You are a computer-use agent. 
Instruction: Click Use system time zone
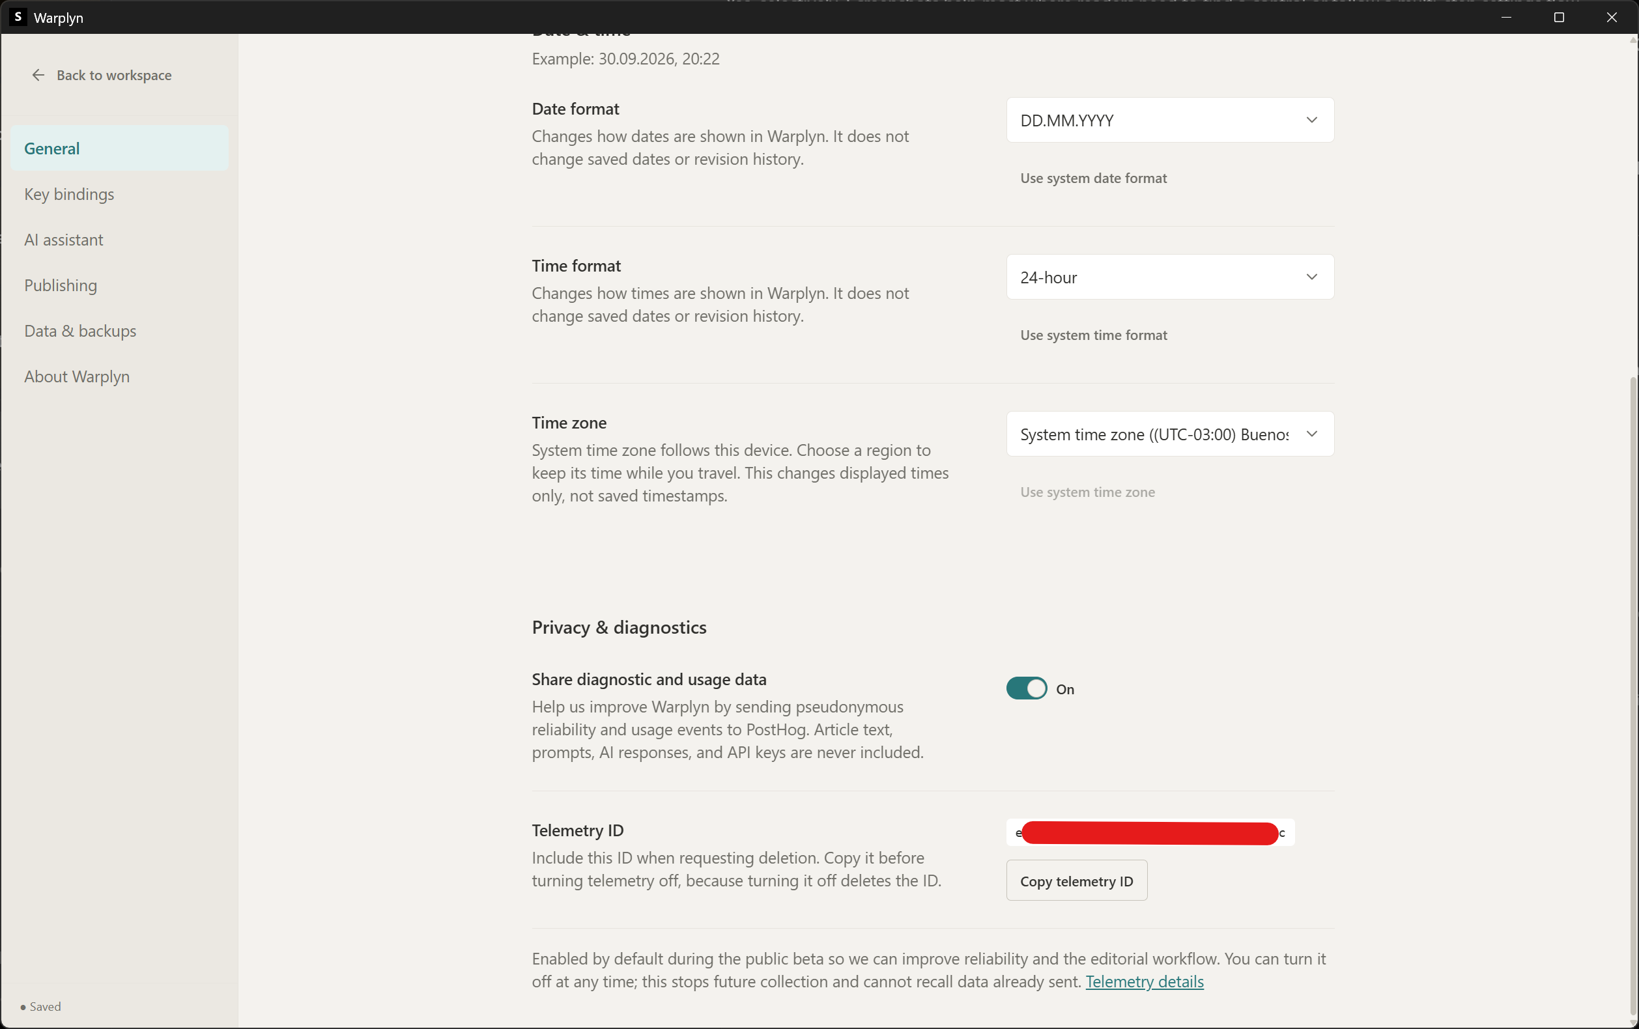point(1087,492)
